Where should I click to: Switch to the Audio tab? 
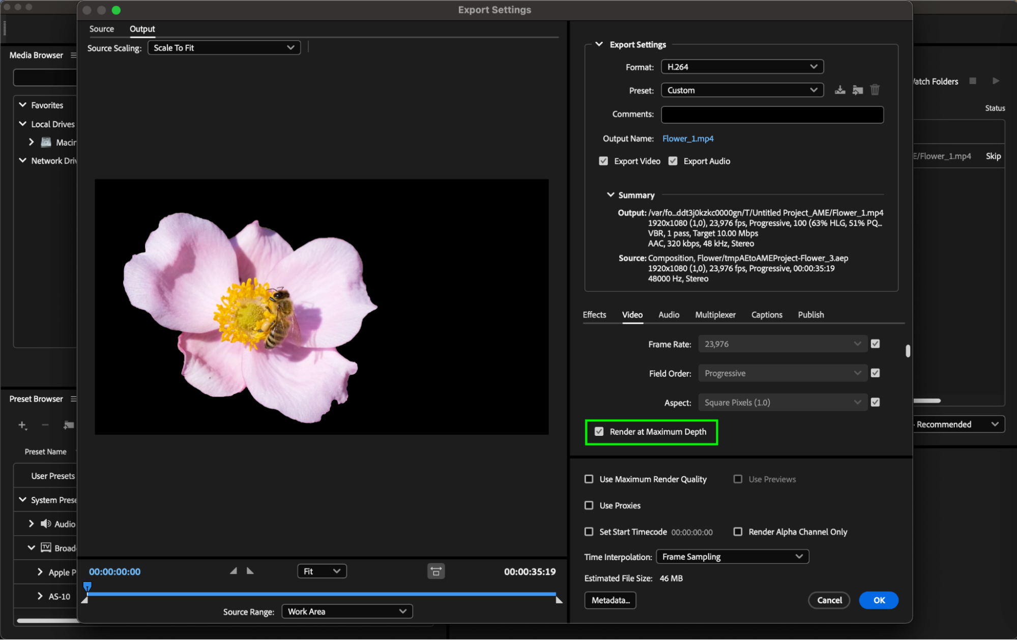coord(669,315)
